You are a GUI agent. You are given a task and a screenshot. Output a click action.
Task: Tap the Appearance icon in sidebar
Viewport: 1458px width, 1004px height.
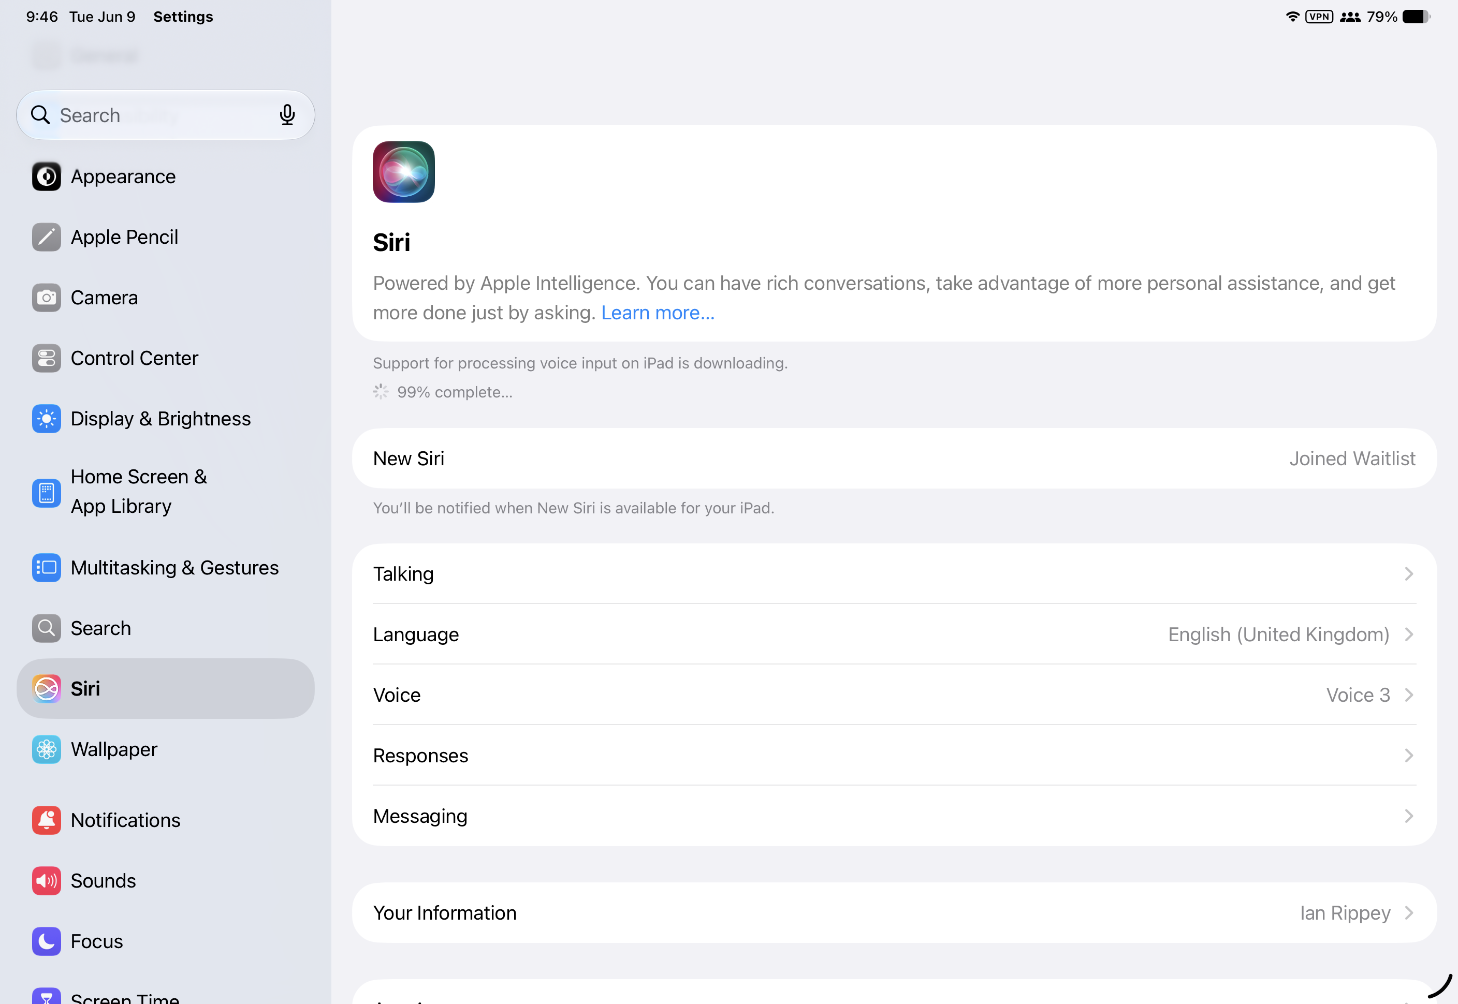(47, 177)
